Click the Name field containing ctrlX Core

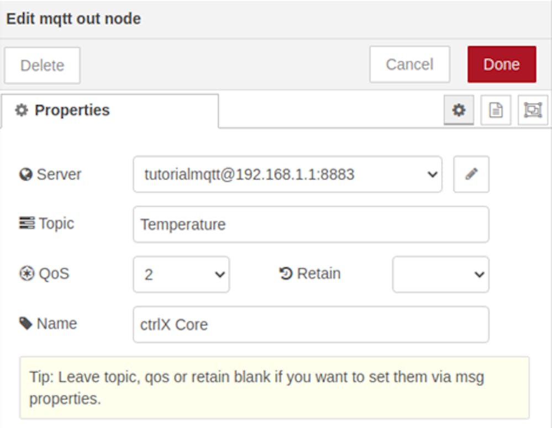click(311, 324)
